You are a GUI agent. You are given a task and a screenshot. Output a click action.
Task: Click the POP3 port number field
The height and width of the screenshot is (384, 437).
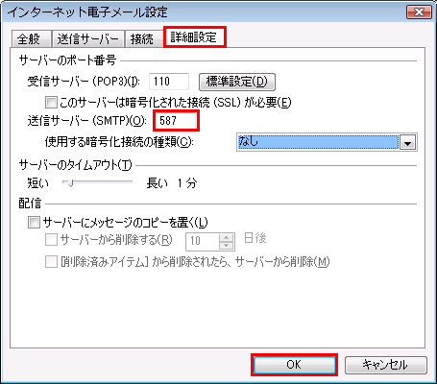point(169,82)
